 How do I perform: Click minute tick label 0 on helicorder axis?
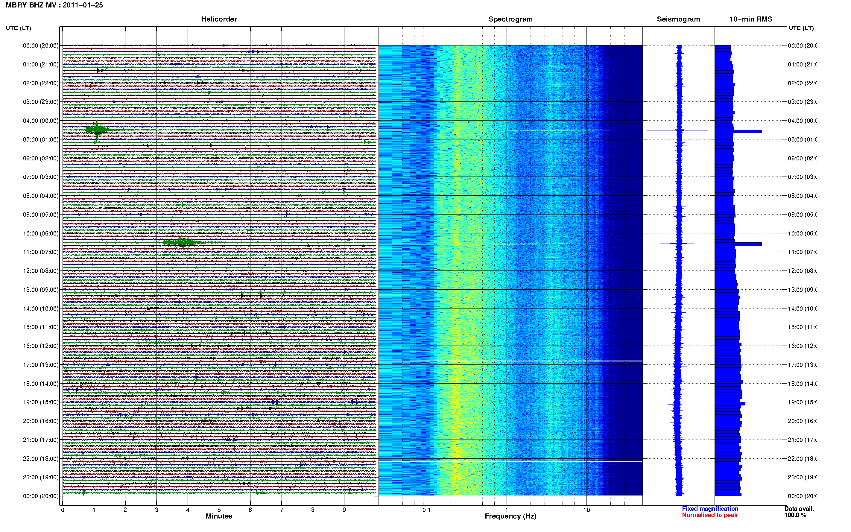point(63,510)
